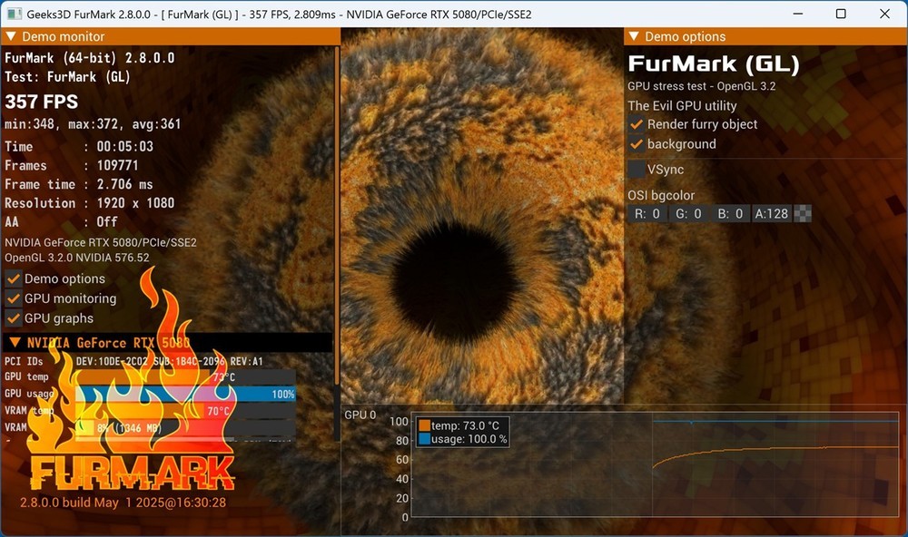Disable Render furry object checkbox
This screenshot has width=908, height=537.
pyautogui.click(x=637, y=124)
